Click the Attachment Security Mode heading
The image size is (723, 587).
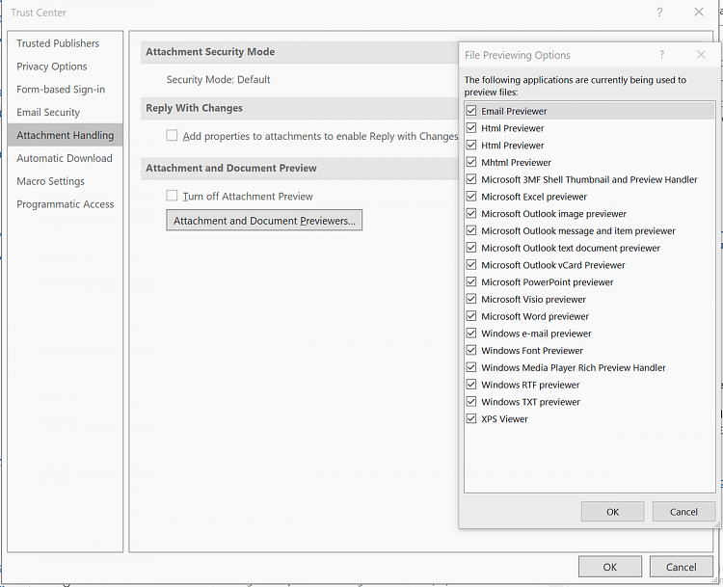point(210,52)
